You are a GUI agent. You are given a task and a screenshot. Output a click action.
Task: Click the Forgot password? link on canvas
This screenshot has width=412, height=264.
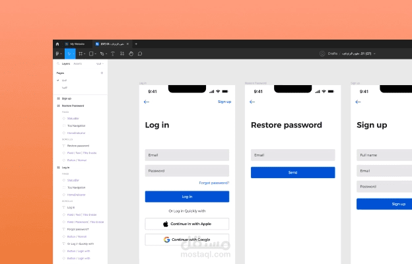(x=214, y=183)
